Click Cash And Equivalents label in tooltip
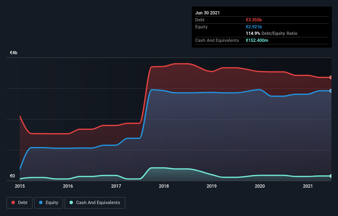This screenshot has width=338, height=216. pyautogui.click(x=217, y=40)
